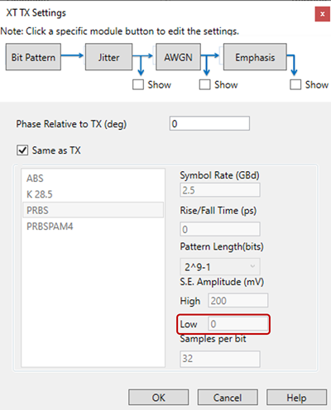Open Help for XT TX Settings
Image resolution: width=331 pixels, height=410 pixels.
(296, 398)
